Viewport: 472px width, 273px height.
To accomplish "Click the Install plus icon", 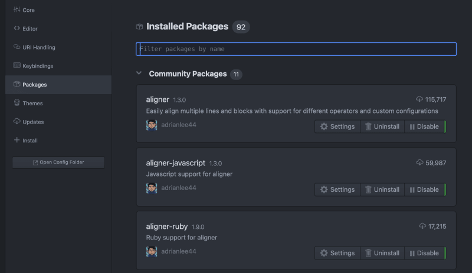I will (x=17, y=140).
